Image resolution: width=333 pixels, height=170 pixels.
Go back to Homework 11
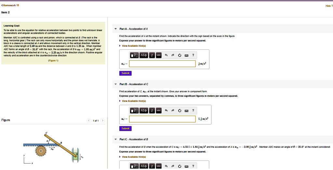(x=10, y=6)
